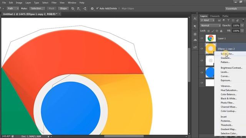Open the bottom panel icon in the dock
This screenshot has height=138, width=246.
tap(195, 47)
